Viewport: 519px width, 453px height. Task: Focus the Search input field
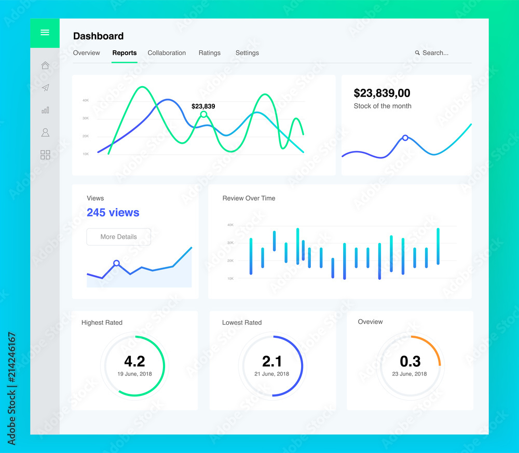pyautogui.click(x=432, y=52)
